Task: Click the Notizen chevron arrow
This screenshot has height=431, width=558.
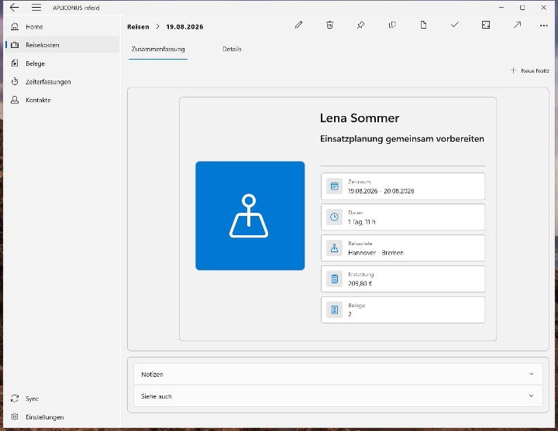Action: (x=532, y=374)
